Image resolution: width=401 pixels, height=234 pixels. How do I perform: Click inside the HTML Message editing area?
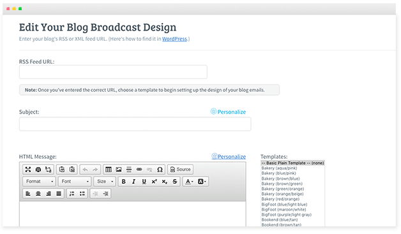pos(132,214)
